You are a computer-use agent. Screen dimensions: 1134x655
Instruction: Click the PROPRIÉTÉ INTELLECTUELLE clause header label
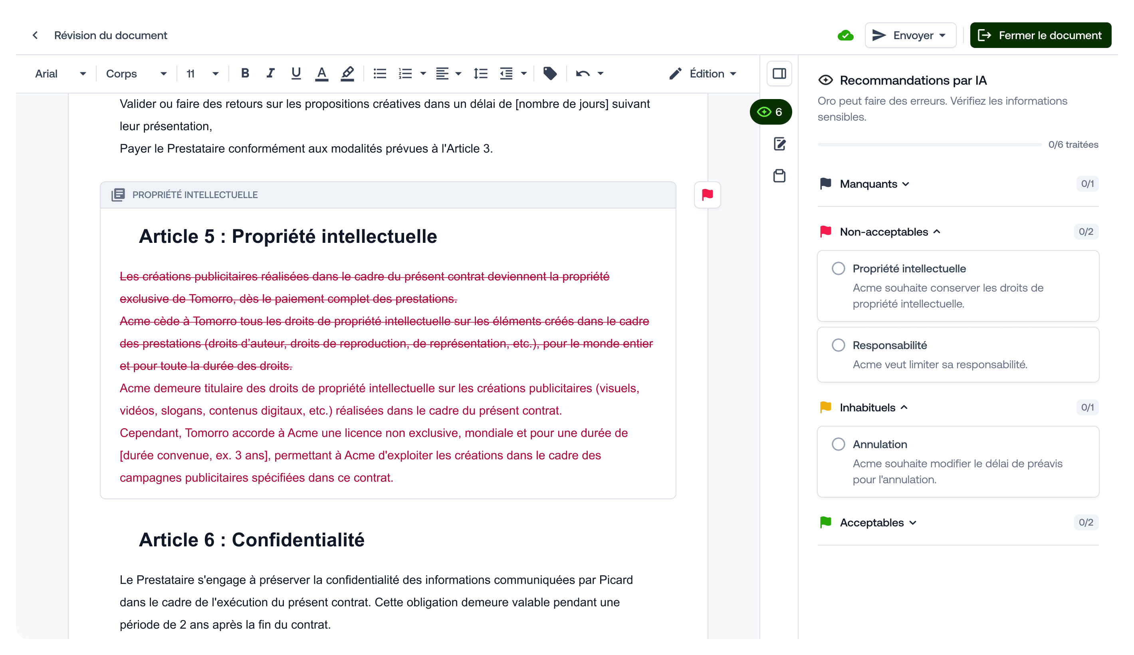[195, 195]
